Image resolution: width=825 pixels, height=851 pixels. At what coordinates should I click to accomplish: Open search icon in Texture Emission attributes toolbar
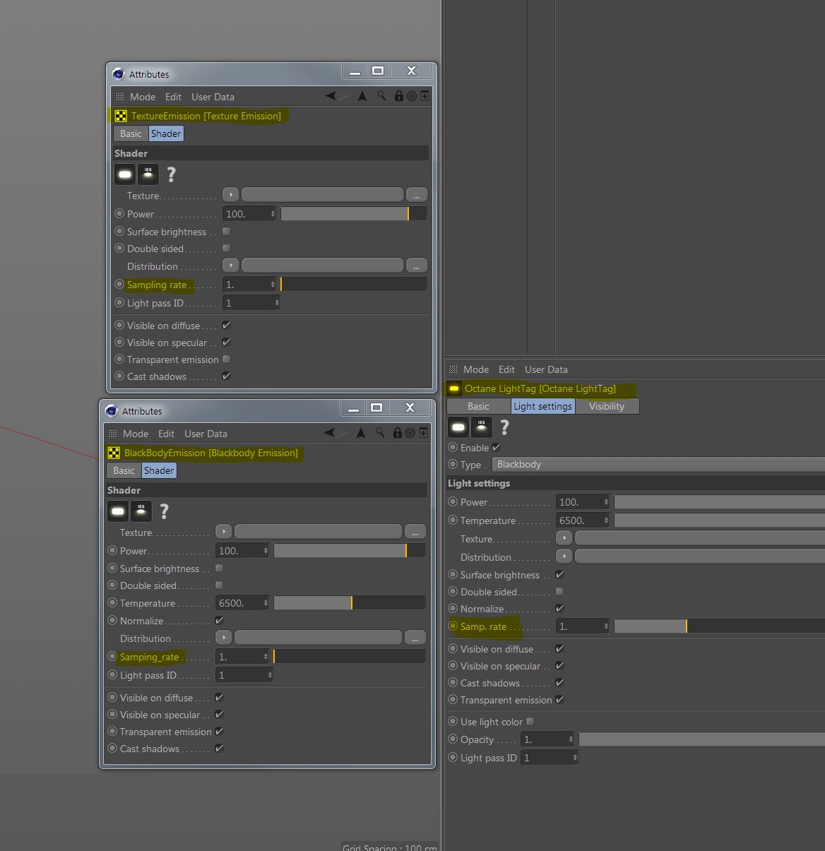point(381,96)
